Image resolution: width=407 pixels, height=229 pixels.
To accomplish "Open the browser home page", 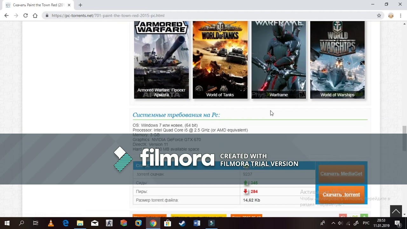I will click(35, 15).
